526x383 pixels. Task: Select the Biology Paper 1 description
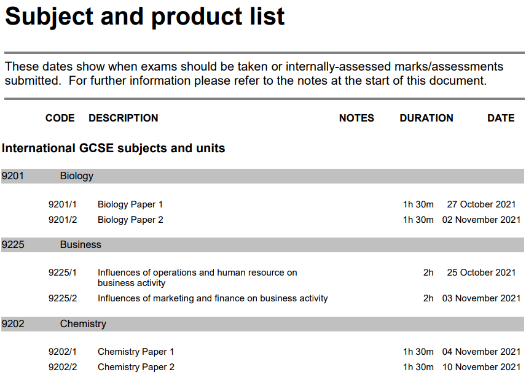[x=130, y=204]
